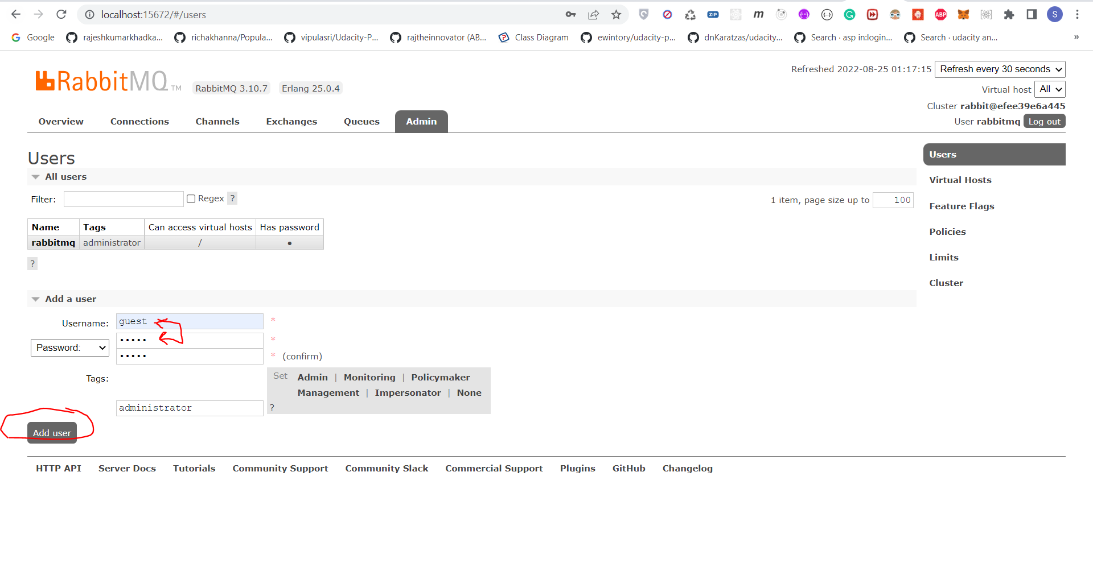Set the Monitoring tag
Image resolution: width=1093 pixels, height=563 pixels.
click(x=369, y=378)
